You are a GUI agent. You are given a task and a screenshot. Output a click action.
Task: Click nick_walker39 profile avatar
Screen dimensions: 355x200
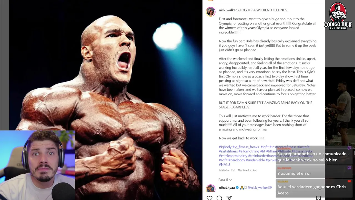point(211,12)
